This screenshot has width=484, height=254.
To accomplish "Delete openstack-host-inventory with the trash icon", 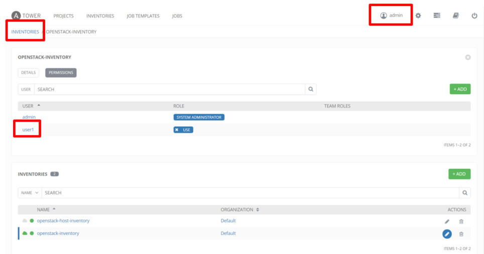I will click(461, 221).
